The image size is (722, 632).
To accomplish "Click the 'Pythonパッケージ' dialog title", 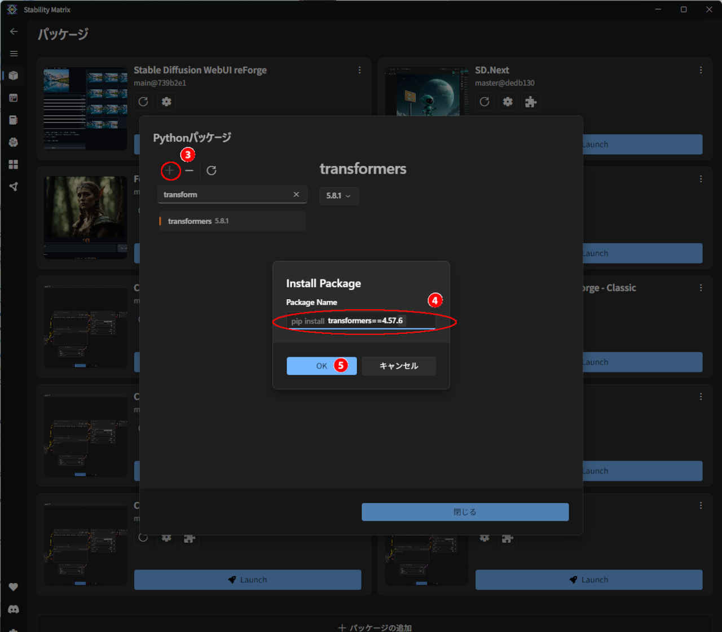I will (192, 137).
